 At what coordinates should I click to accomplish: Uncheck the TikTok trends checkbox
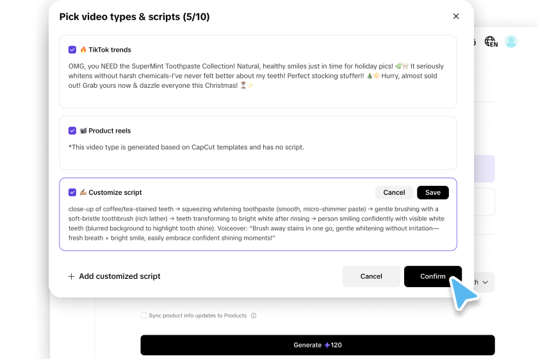pos(72,49)
